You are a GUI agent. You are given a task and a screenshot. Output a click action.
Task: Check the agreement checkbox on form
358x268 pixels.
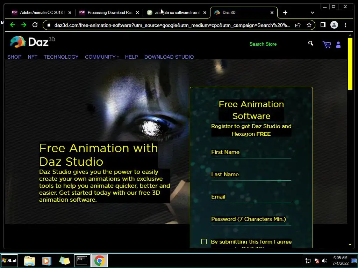[x=204, y=241]
